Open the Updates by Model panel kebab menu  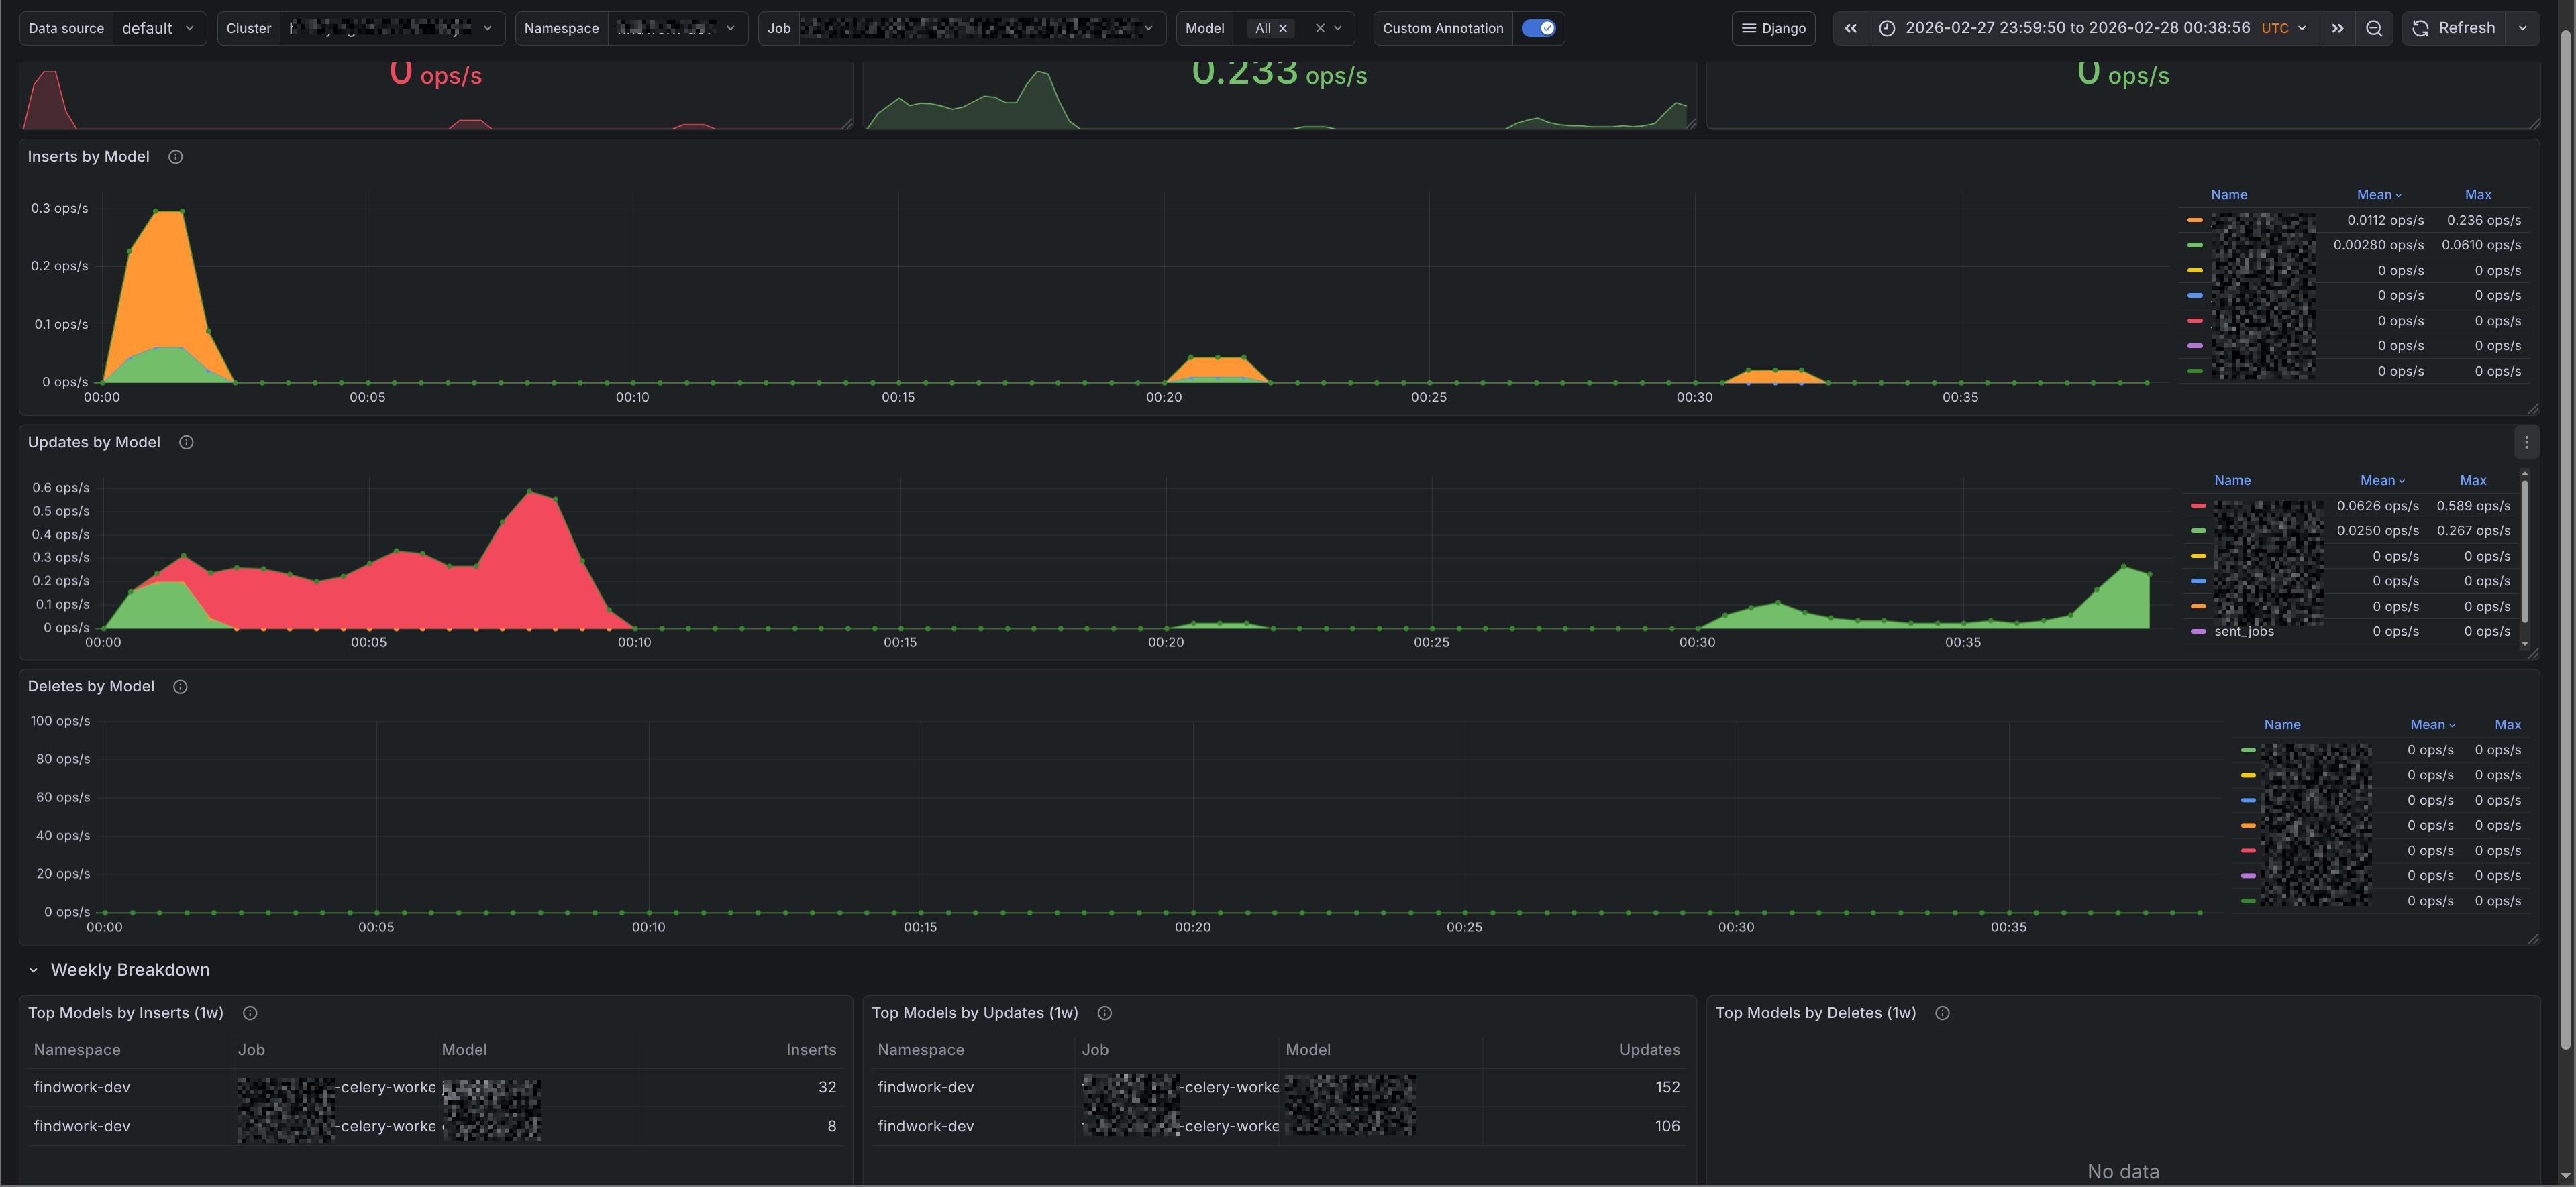click(2526, 443)
